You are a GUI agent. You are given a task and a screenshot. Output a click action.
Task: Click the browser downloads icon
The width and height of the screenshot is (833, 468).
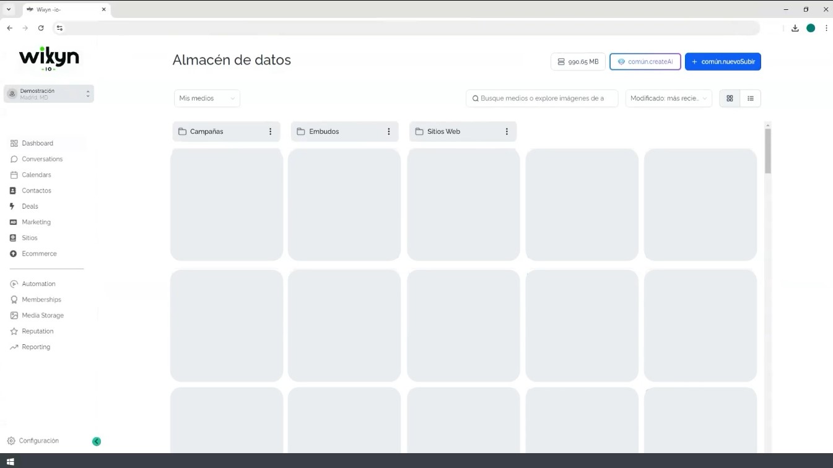click(795, 28)
